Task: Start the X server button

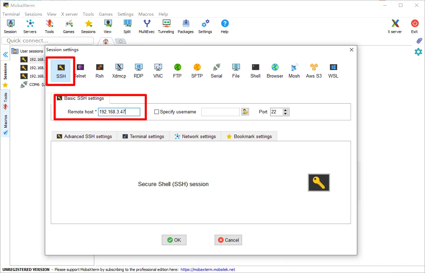Action: (395, 26)
